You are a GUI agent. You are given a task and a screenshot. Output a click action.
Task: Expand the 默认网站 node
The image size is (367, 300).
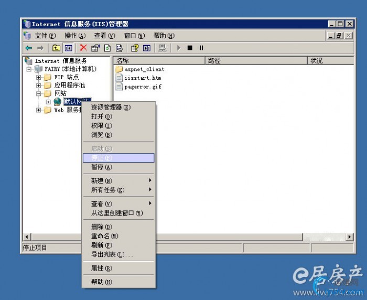[48, 102]
